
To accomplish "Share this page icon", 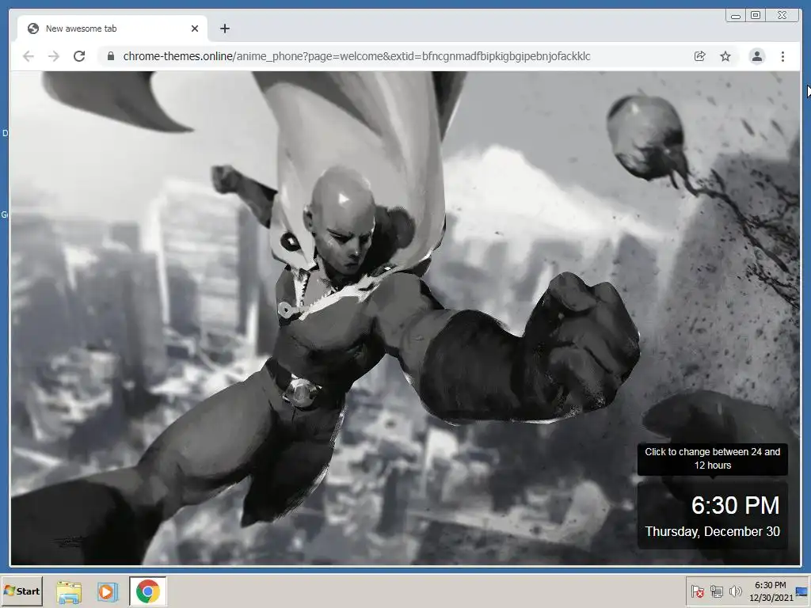I will coord(700,56).
